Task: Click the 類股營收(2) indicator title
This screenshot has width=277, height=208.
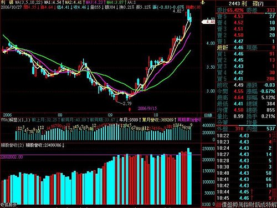Action: [x=13, y=145]
